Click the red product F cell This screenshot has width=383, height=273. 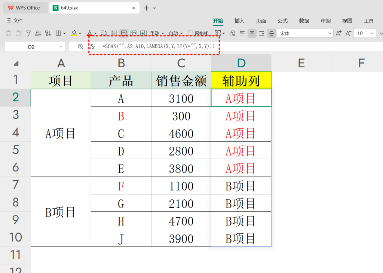(121, 185)
